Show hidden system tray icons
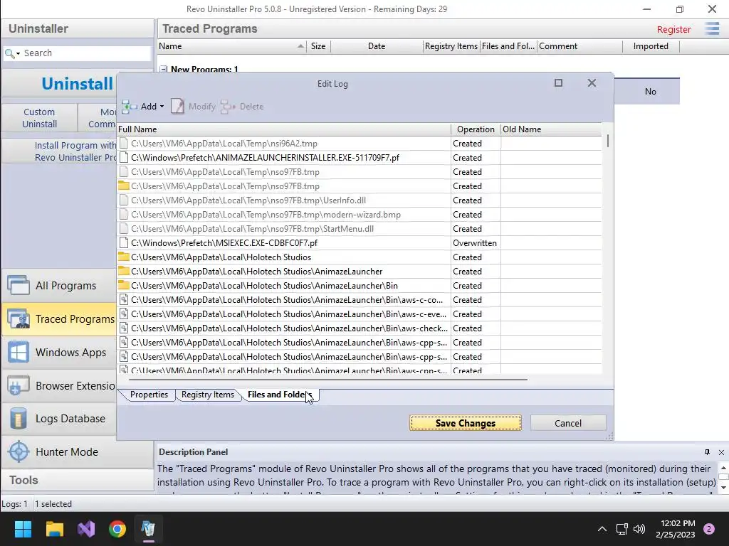The image size is (729, 546). point(602,529)
